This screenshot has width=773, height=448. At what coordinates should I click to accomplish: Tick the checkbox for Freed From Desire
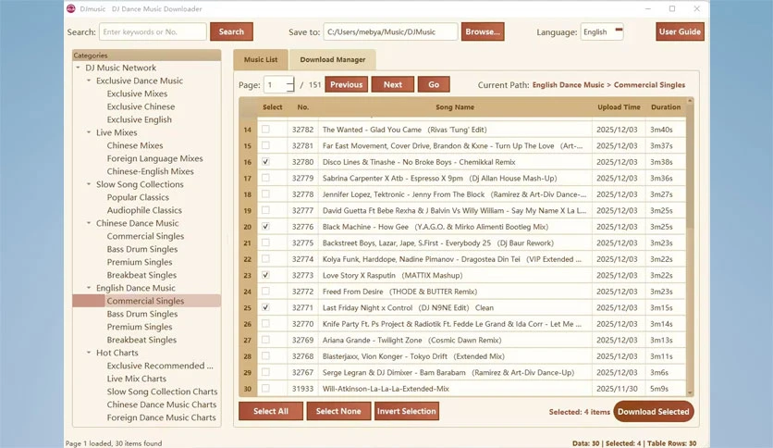(265, 291)
